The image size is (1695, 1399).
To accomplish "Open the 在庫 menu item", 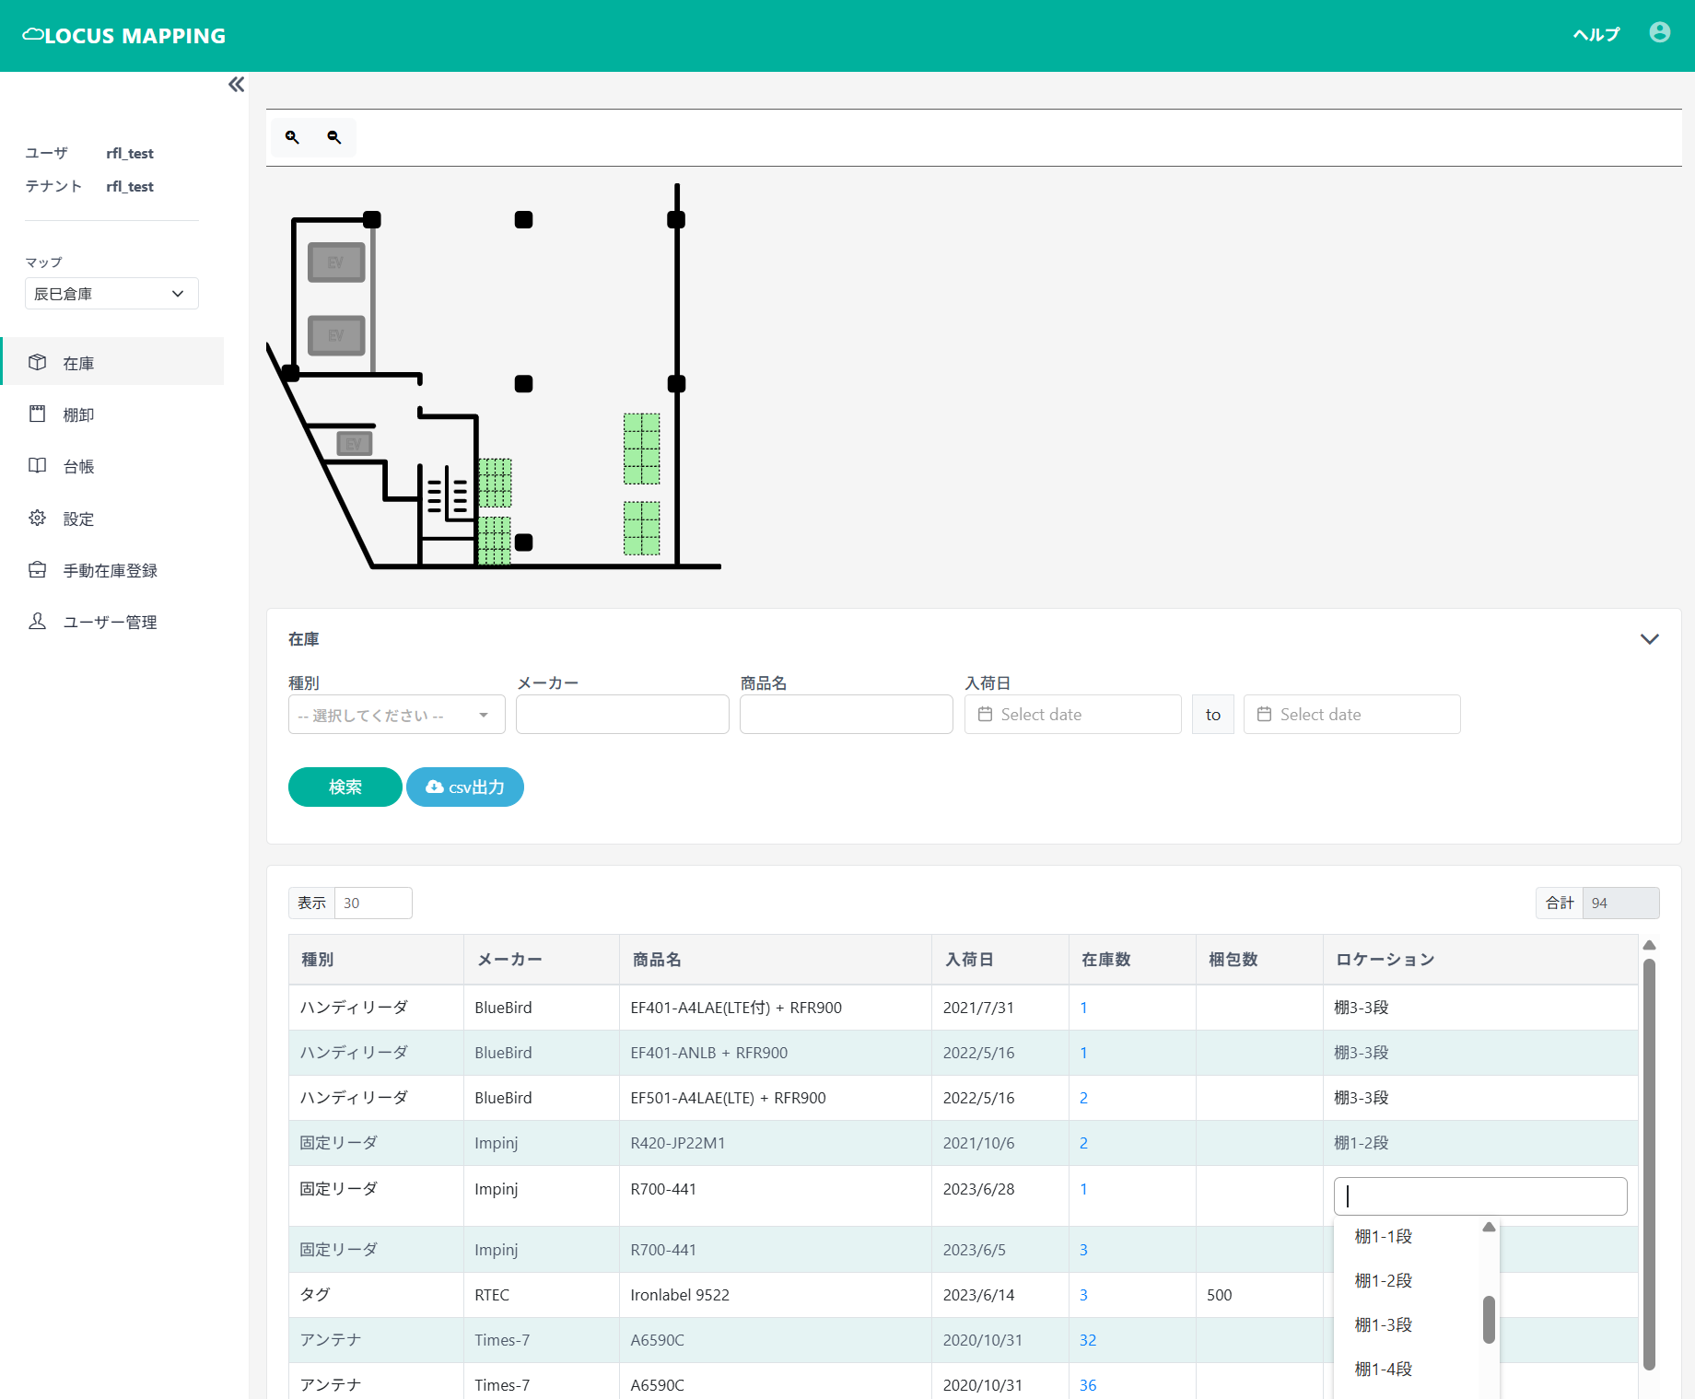I will click(x=112, y=361).
